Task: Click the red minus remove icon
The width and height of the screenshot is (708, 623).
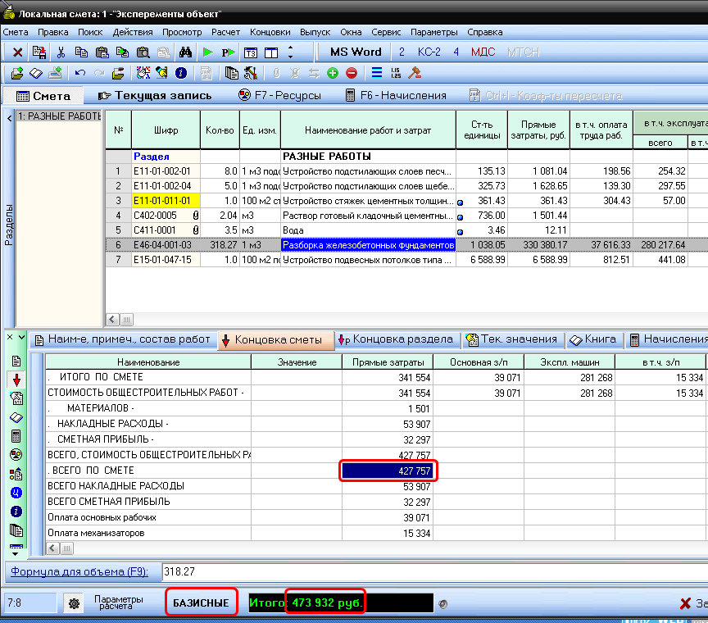Action: point(351,73)
